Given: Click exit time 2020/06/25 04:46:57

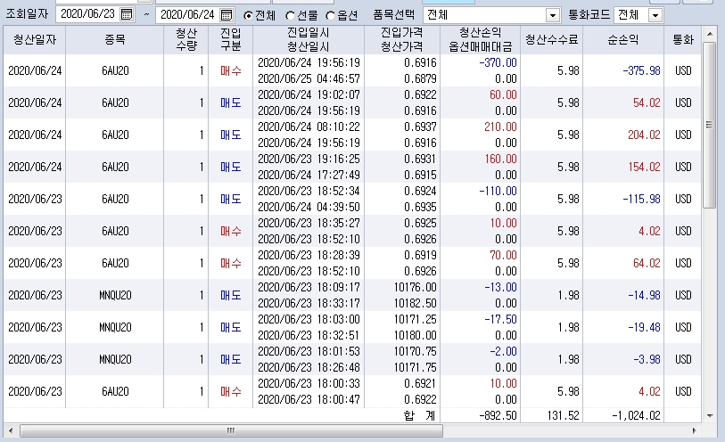Looking at the screenshot, I should [309, 79].
